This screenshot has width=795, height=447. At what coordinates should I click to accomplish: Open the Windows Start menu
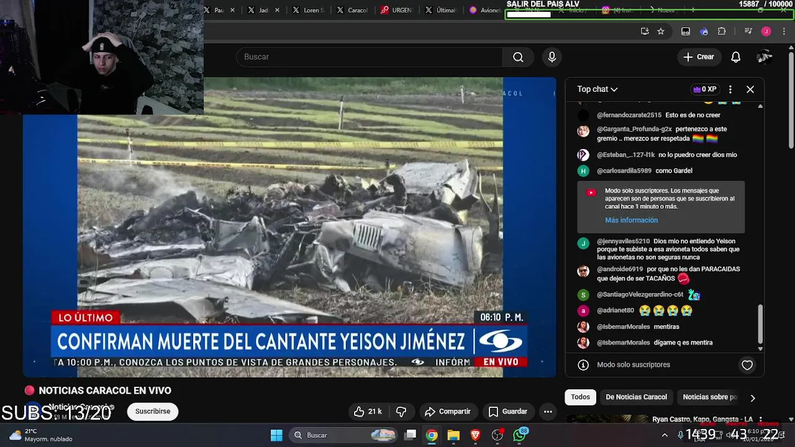click(276, 435)
